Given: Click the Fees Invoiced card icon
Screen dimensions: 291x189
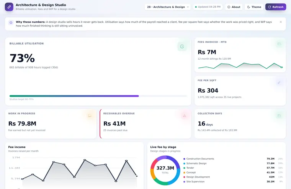Looking at the screenshot, I should [279, 44].
